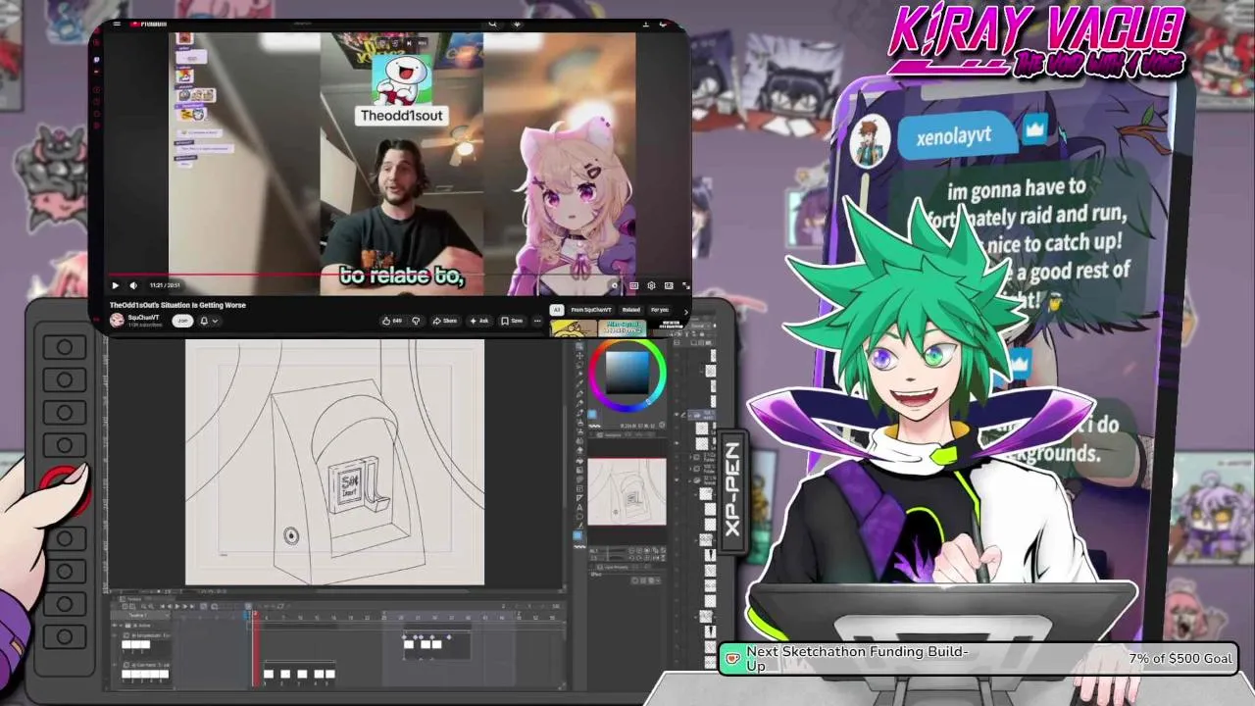Toggle loop playback in the timeline
Image resolution: width=1255 pixels, height=706 pixels.
click(x=203, y=606)
